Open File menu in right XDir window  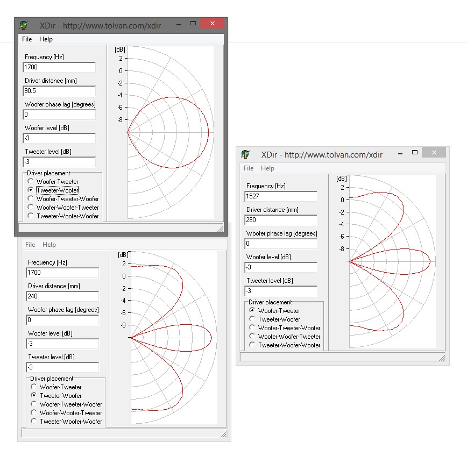(249, 168)
